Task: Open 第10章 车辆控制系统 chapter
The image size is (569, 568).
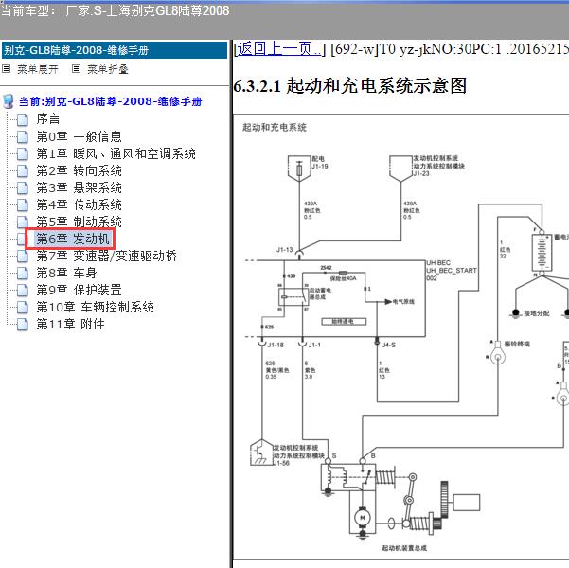Action: coord(95,307)
